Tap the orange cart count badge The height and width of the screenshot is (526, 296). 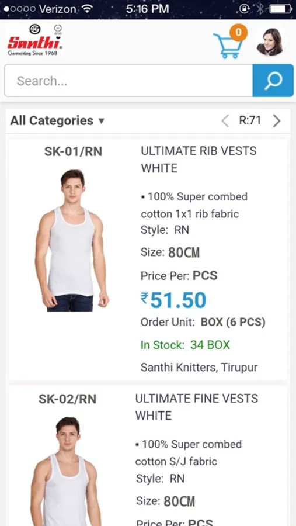[238, 32]
